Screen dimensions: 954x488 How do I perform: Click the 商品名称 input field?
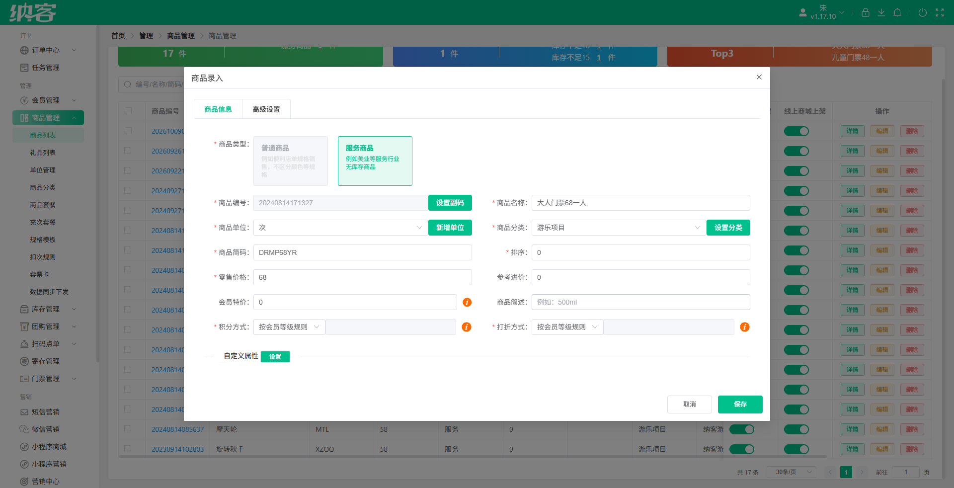641,203
